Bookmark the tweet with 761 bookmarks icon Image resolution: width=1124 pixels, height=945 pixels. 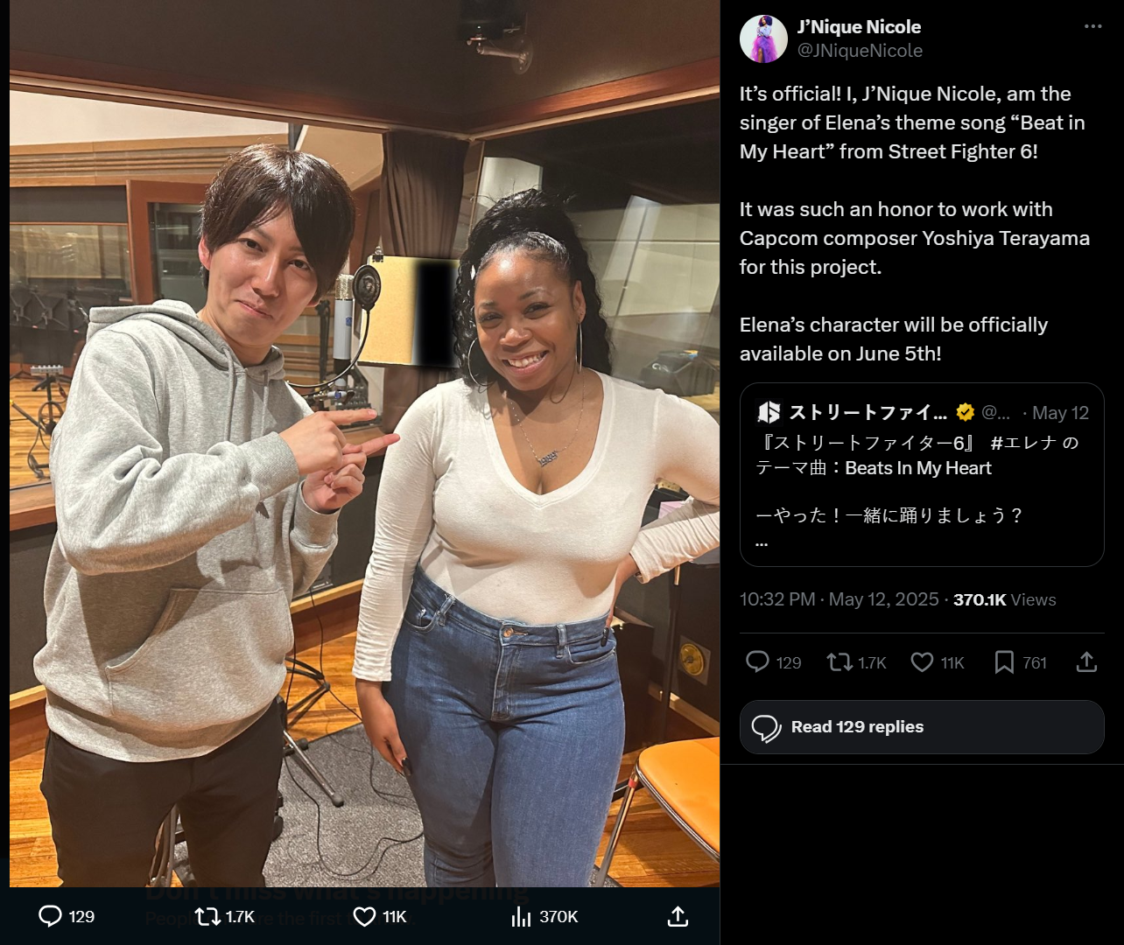pyautogui.click(x=1004, y=661)
